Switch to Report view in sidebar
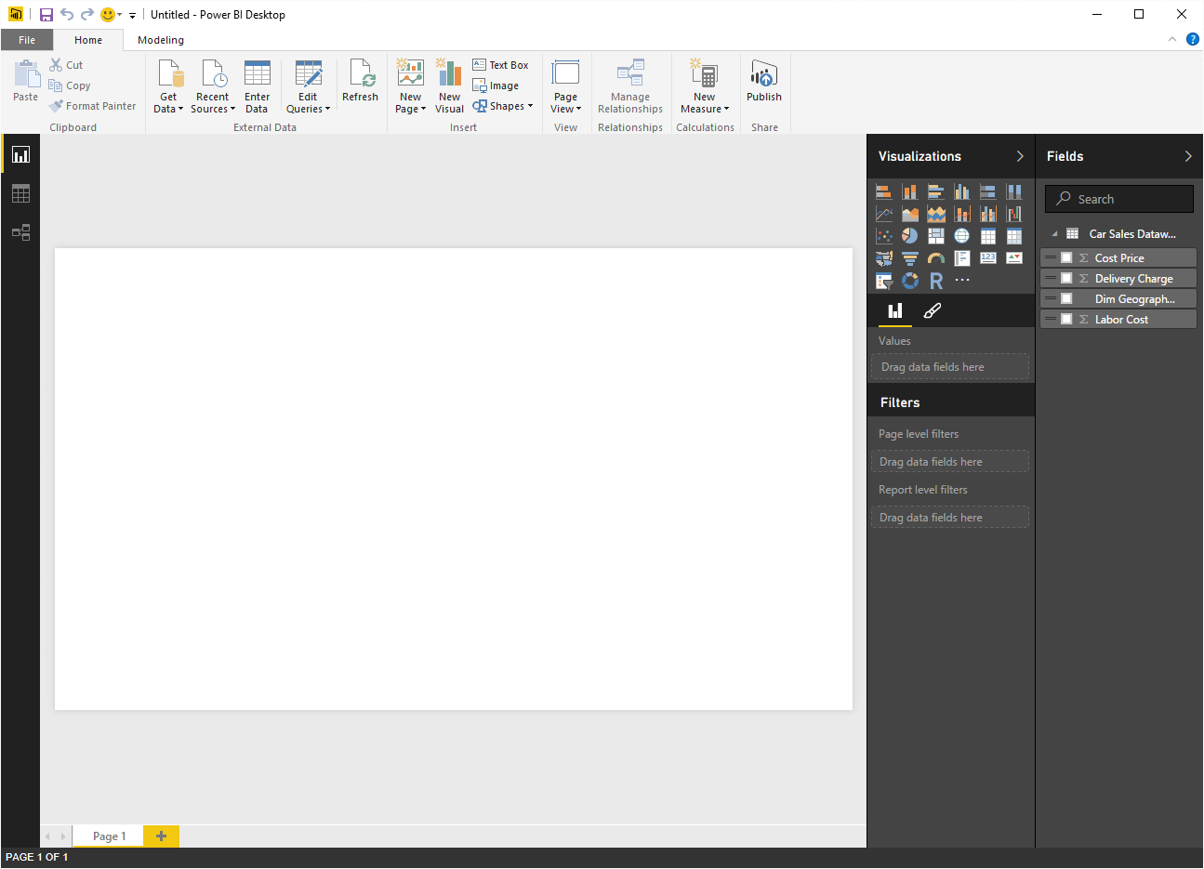1204x869 pixels. click(20, 154)
